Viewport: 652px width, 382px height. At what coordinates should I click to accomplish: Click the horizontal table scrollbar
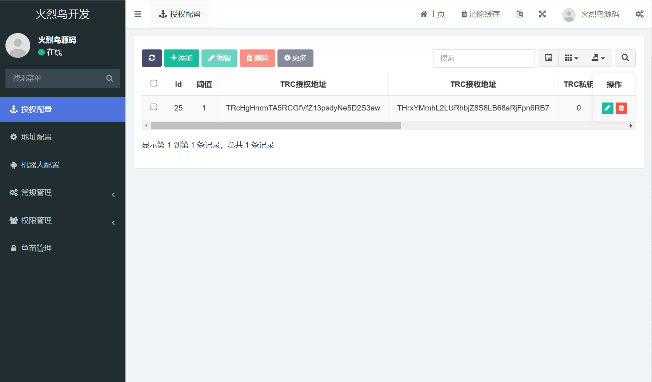(276, 126)
